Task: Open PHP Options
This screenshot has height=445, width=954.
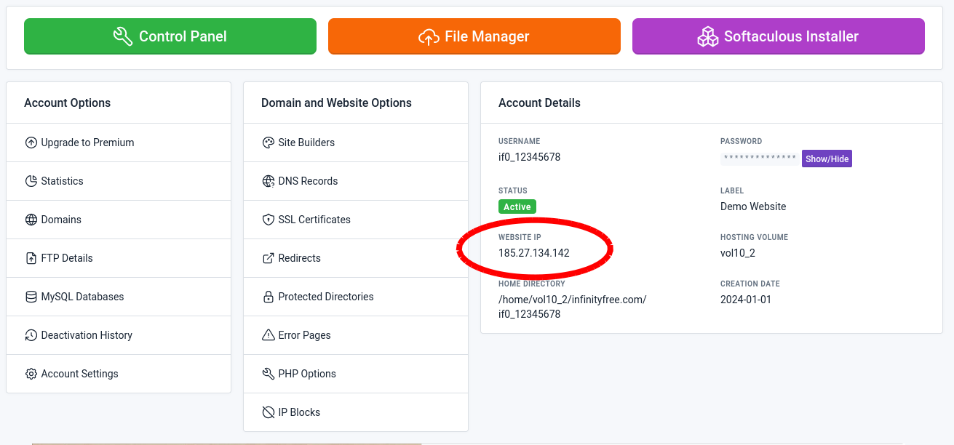Action: (x=307, y=374)
